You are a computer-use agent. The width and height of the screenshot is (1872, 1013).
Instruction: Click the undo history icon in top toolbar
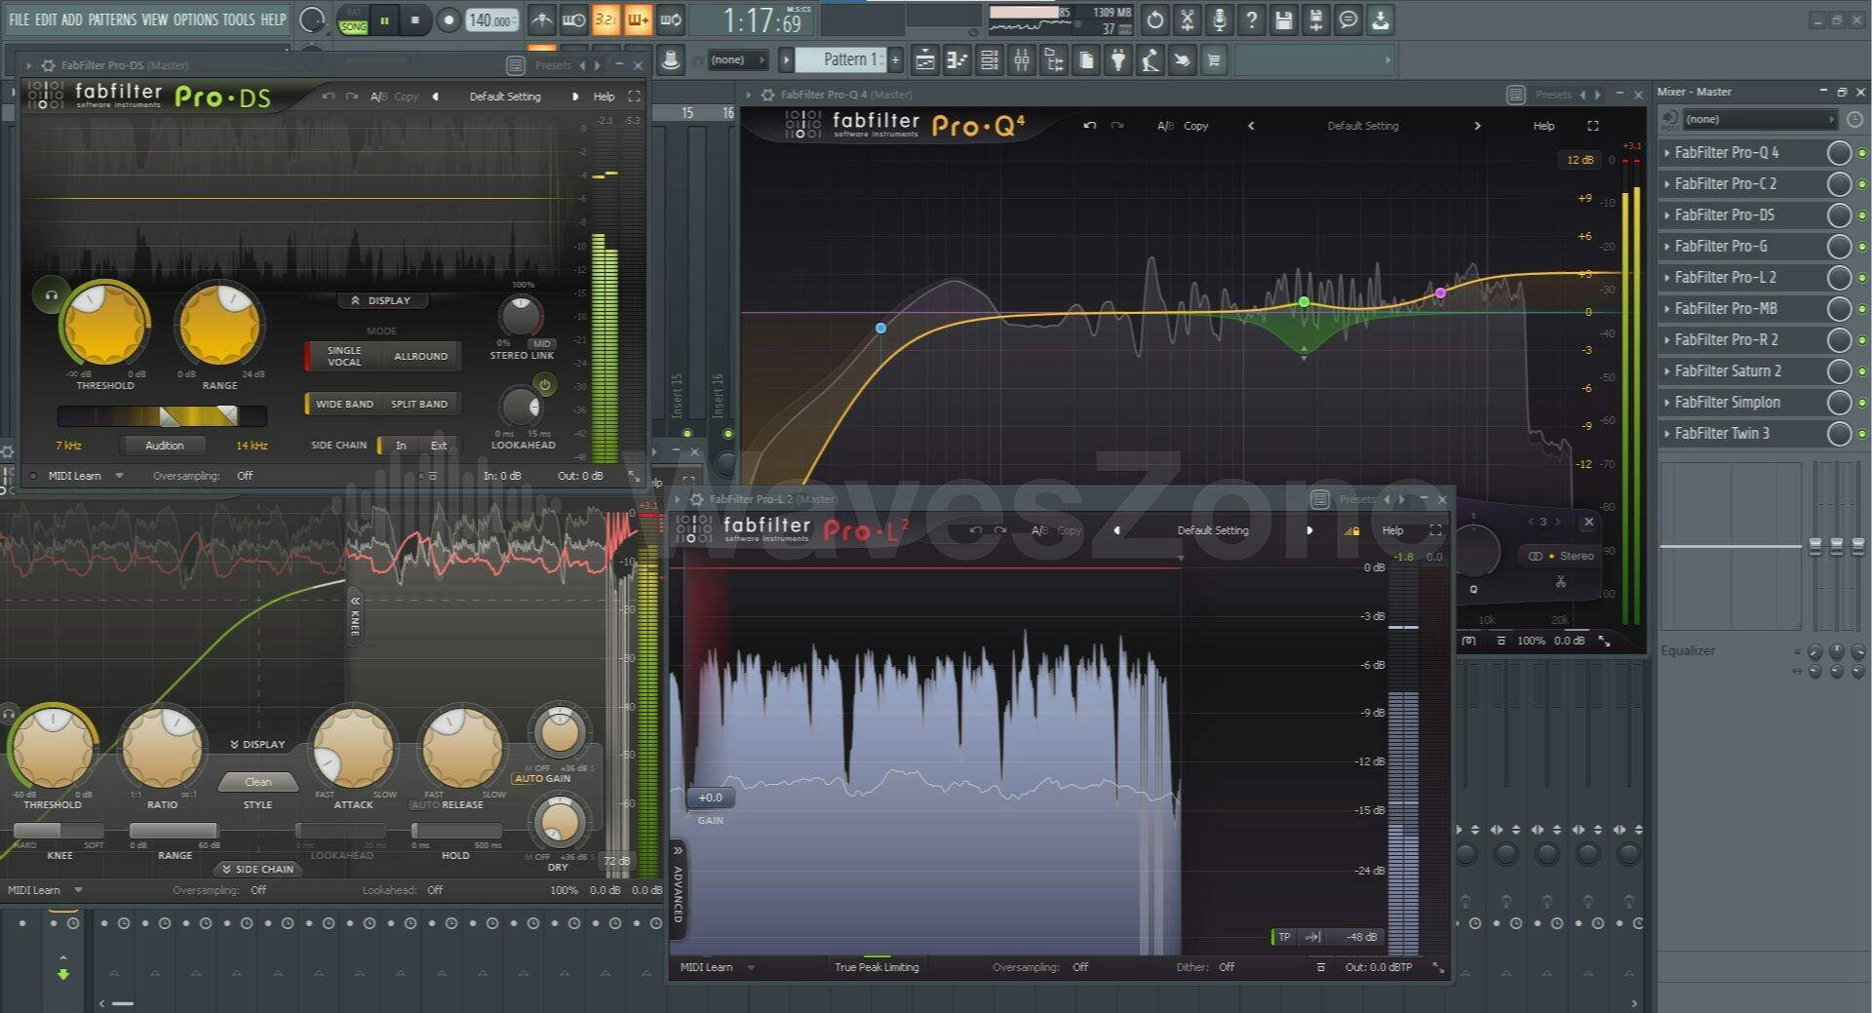pyautogui.click(x=1154, y=19)
